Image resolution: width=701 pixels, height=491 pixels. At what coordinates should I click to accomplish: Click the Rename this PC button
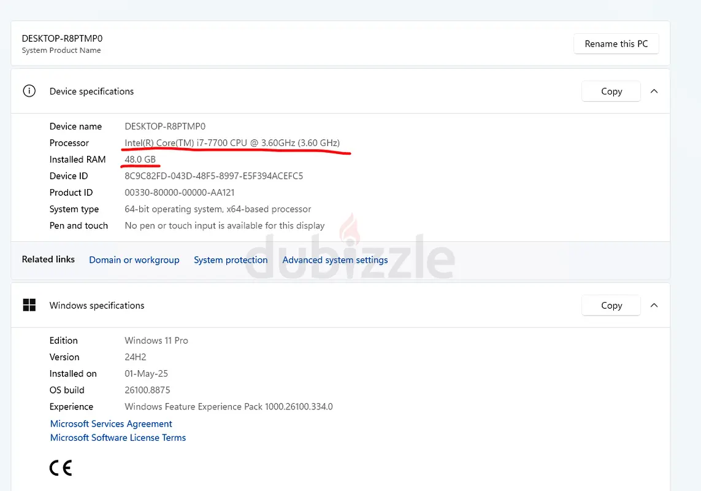(616, 44)
